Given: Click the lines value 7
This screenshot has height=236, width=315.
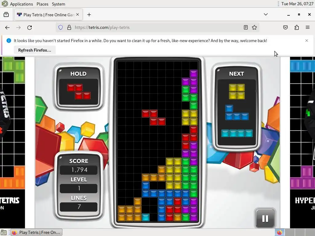Looking at the screenshot, I should click(x=79, y=206).
